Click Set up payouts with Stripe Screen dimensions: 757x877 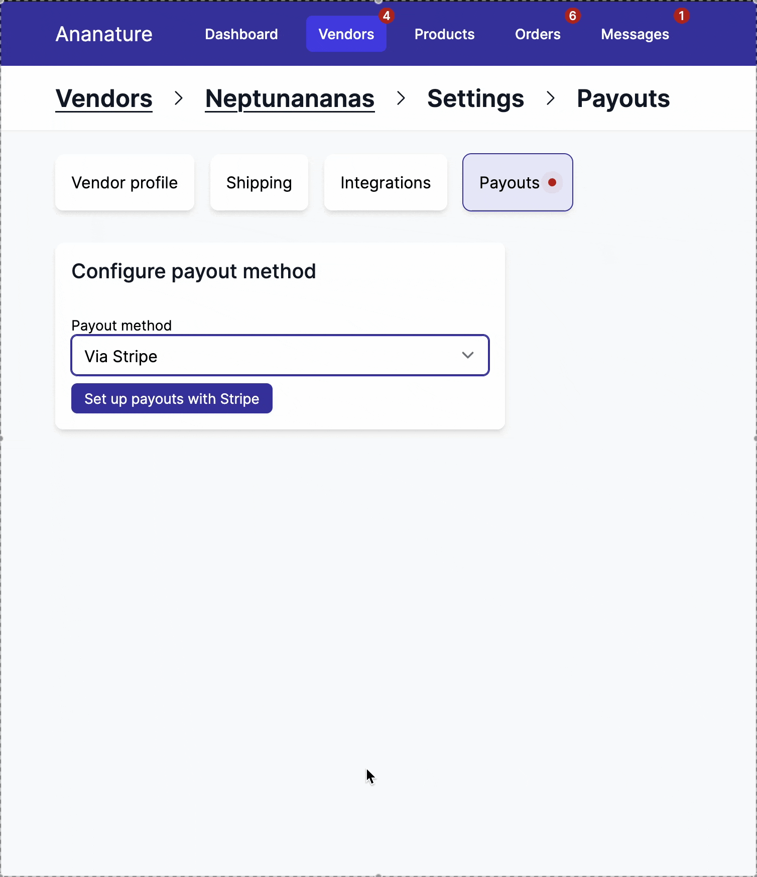coord(172,398)
